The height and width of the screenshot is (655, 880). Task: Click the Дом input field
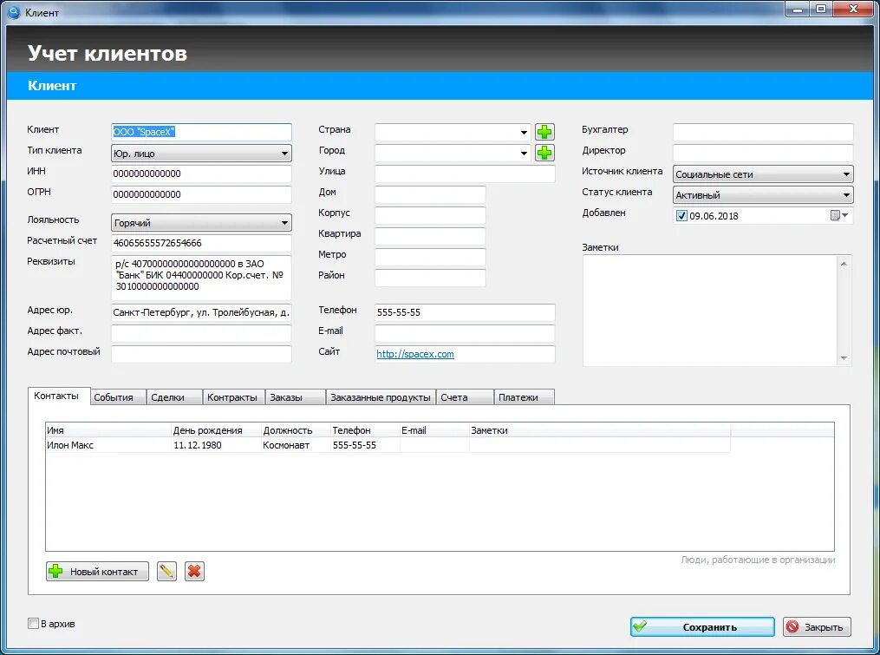click(x=430, y=194)
